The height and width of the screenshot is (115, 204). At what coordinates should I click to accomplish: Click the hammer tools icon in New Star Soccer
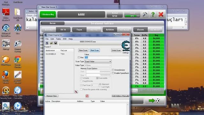point(145,14)
